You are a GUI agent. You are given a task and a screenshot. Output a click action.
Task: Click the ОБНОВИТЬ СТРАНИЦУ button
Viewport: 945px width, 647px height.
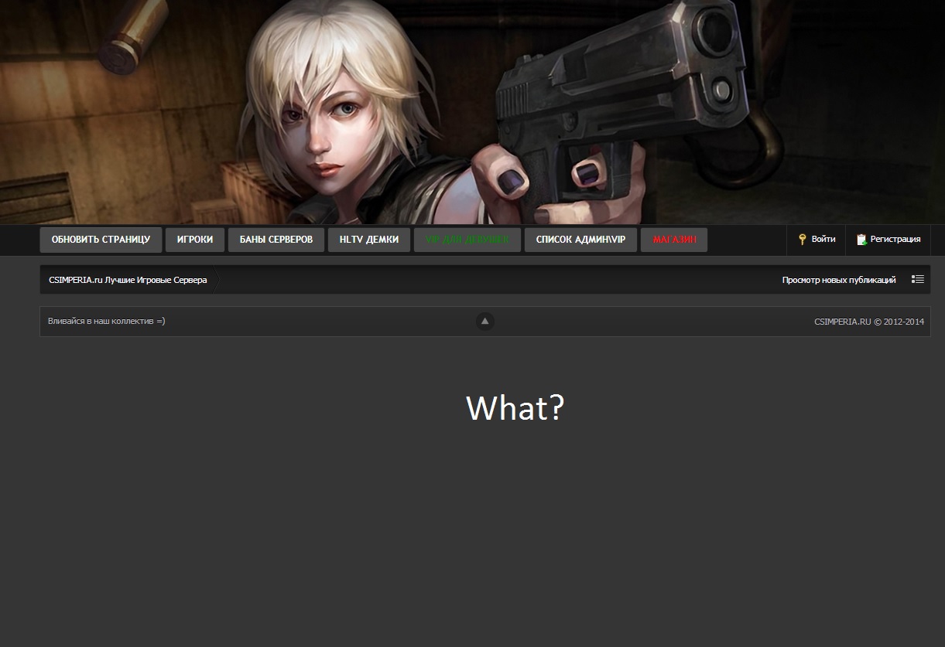(x=101, y=240)
